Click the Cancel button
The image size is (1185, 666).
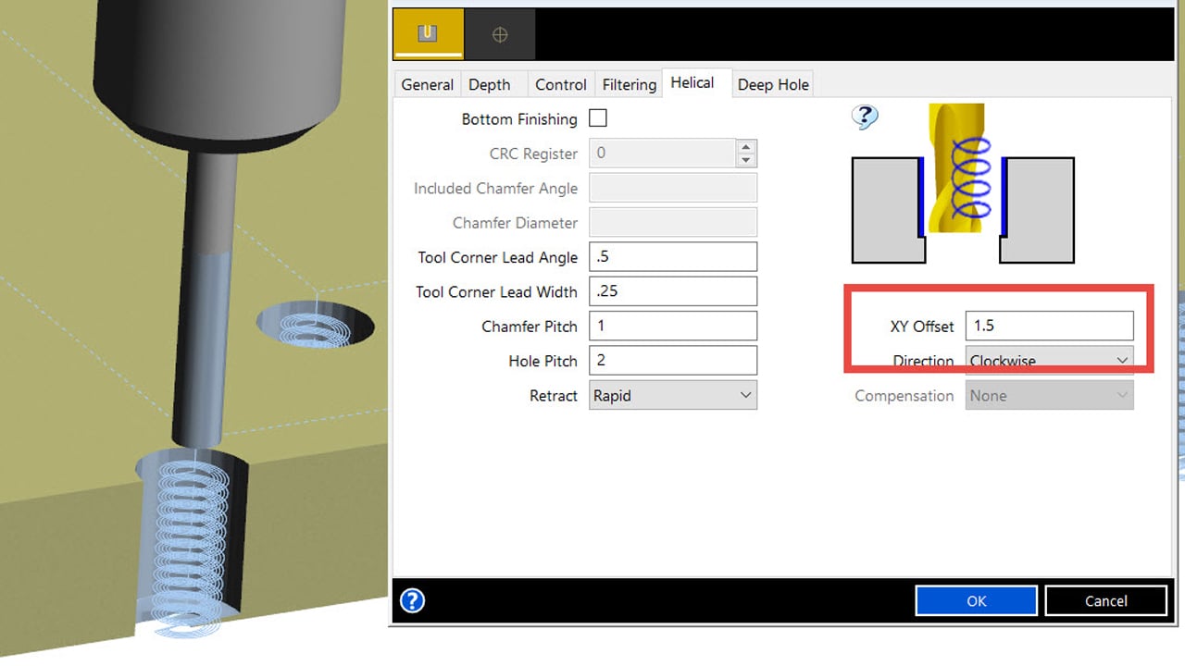(1105, 600)
